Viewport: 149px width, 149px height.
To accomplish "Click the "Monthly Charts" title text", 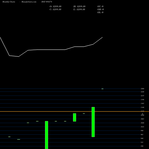I will click(9, 2).
